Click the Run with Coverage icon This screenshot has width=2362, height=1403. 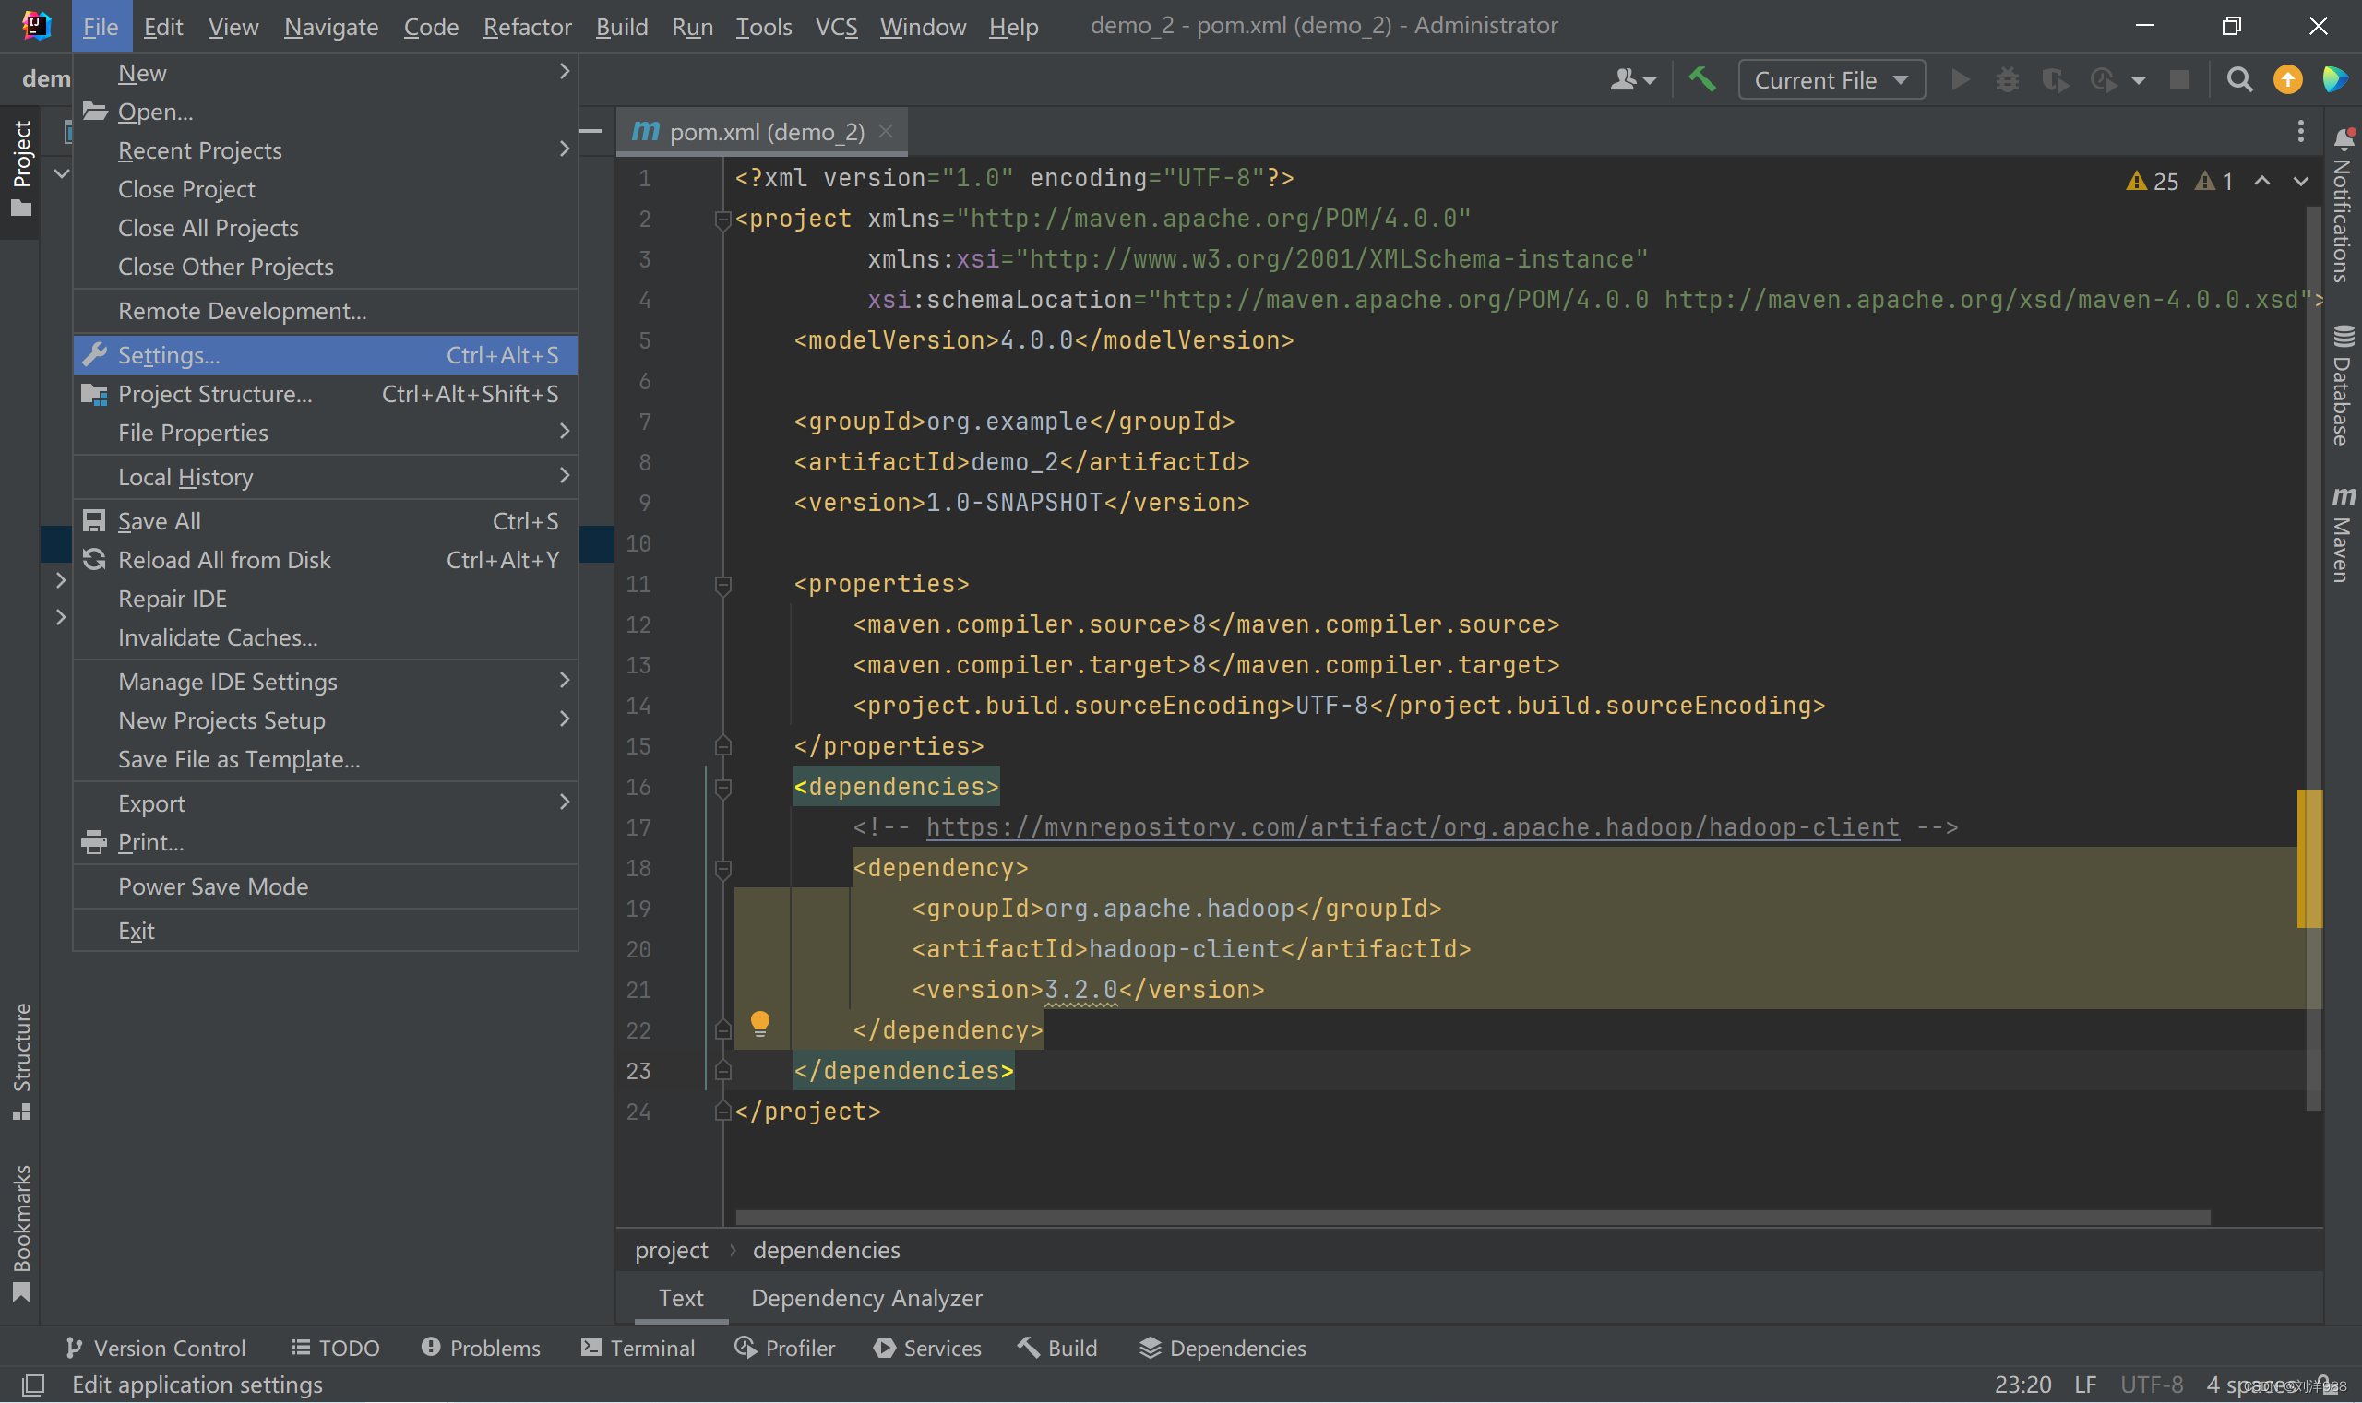[2054, 79]
